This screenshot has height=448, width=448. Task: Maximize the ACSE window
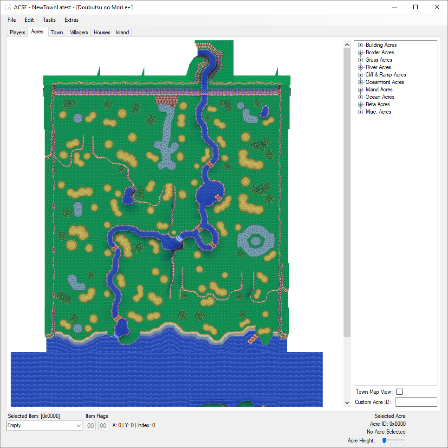tap(416, 7)
